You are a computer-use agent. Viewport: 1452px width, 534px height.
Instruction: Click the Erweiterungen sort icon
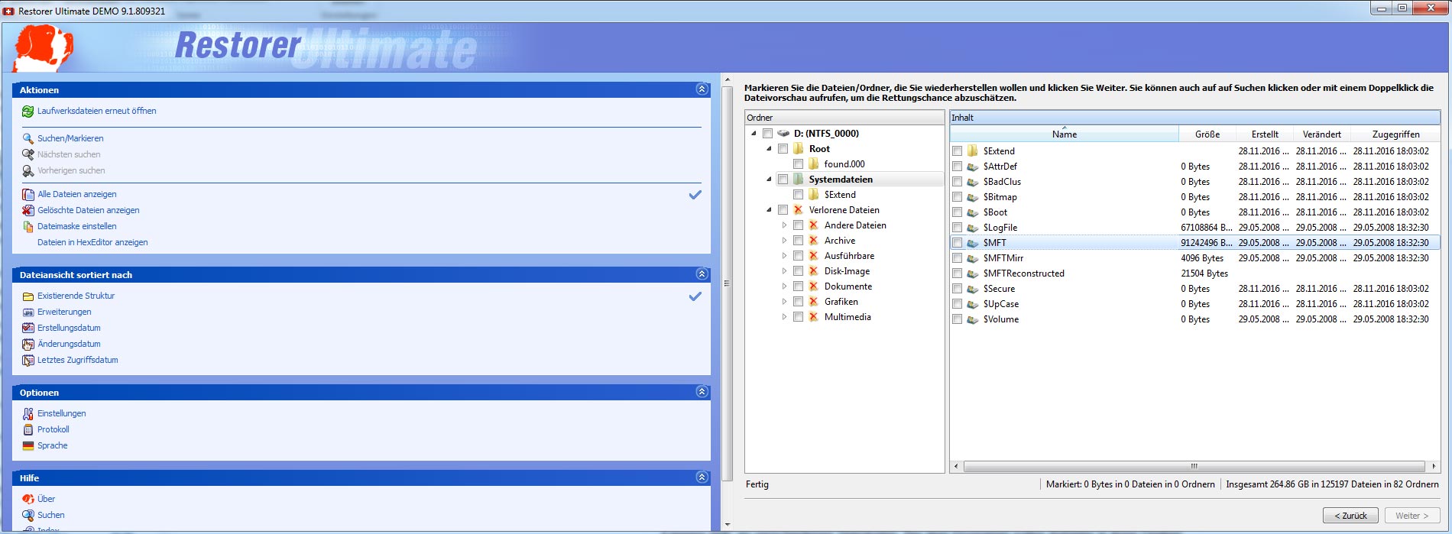(x=28, y=312)
